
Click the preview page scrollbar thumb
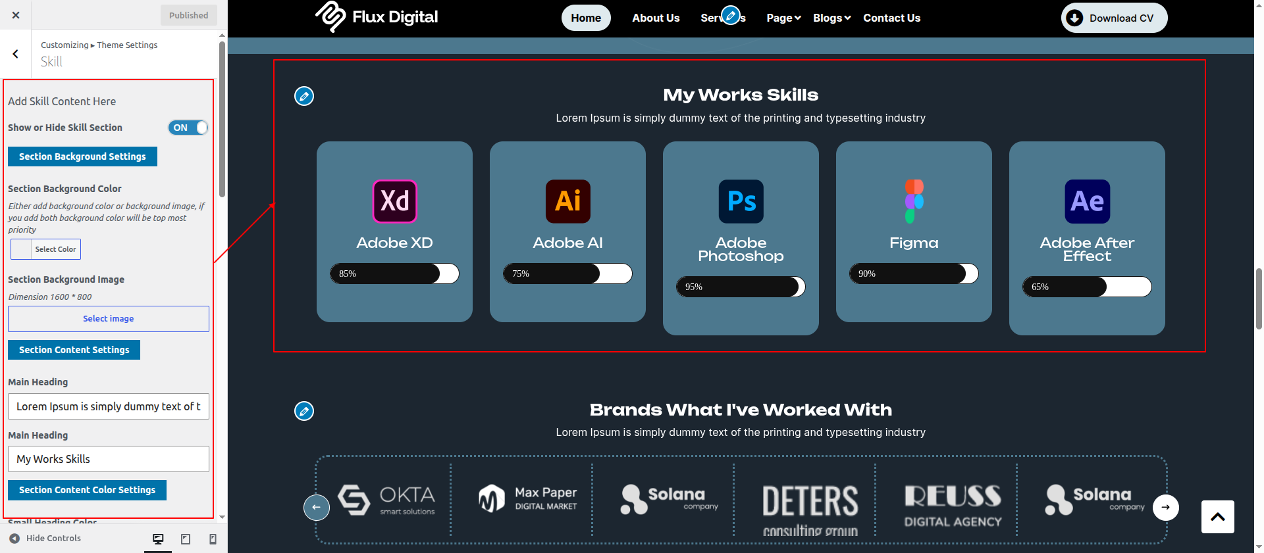click(1259, 299)
